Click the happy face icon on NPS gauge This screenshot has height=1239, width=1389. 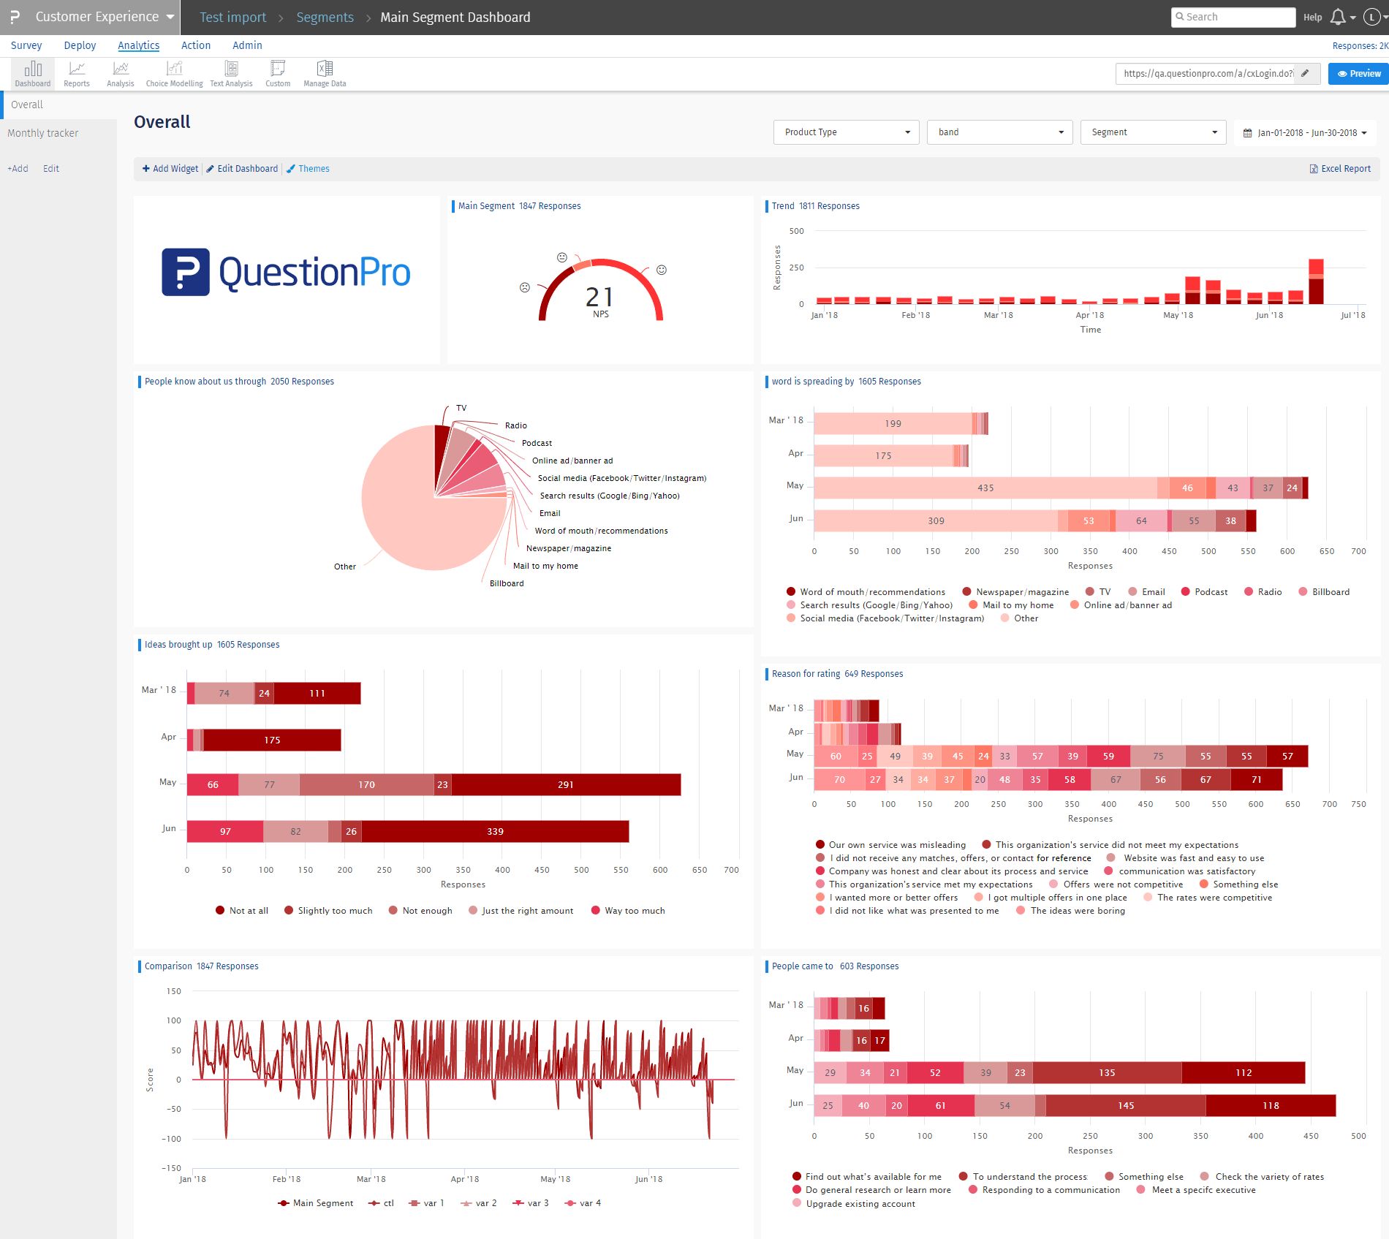(662, 270)
